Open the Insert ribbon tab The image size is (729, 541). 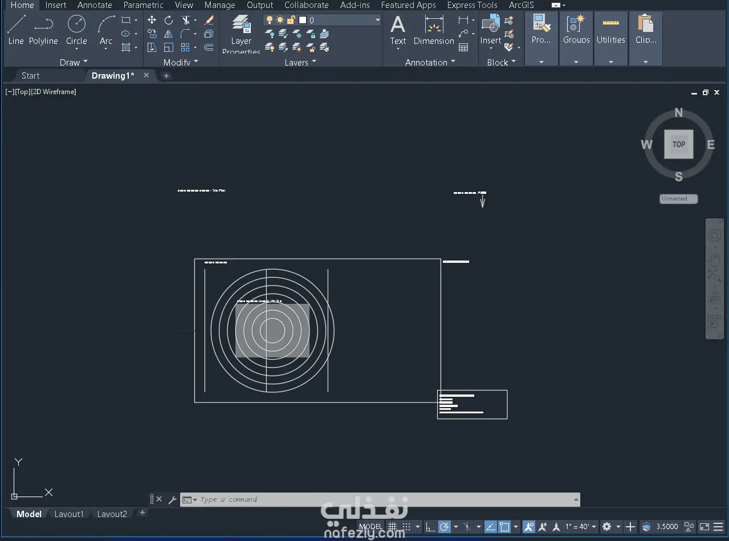56,5
